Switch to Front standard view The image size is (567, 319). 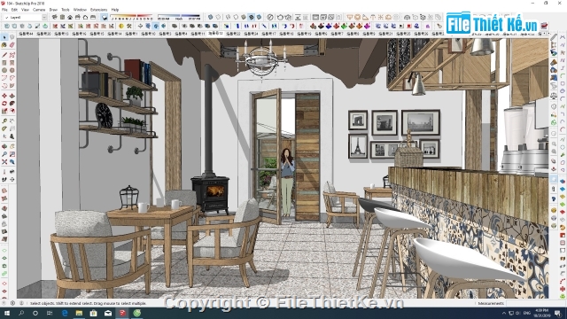coord(70,17)
